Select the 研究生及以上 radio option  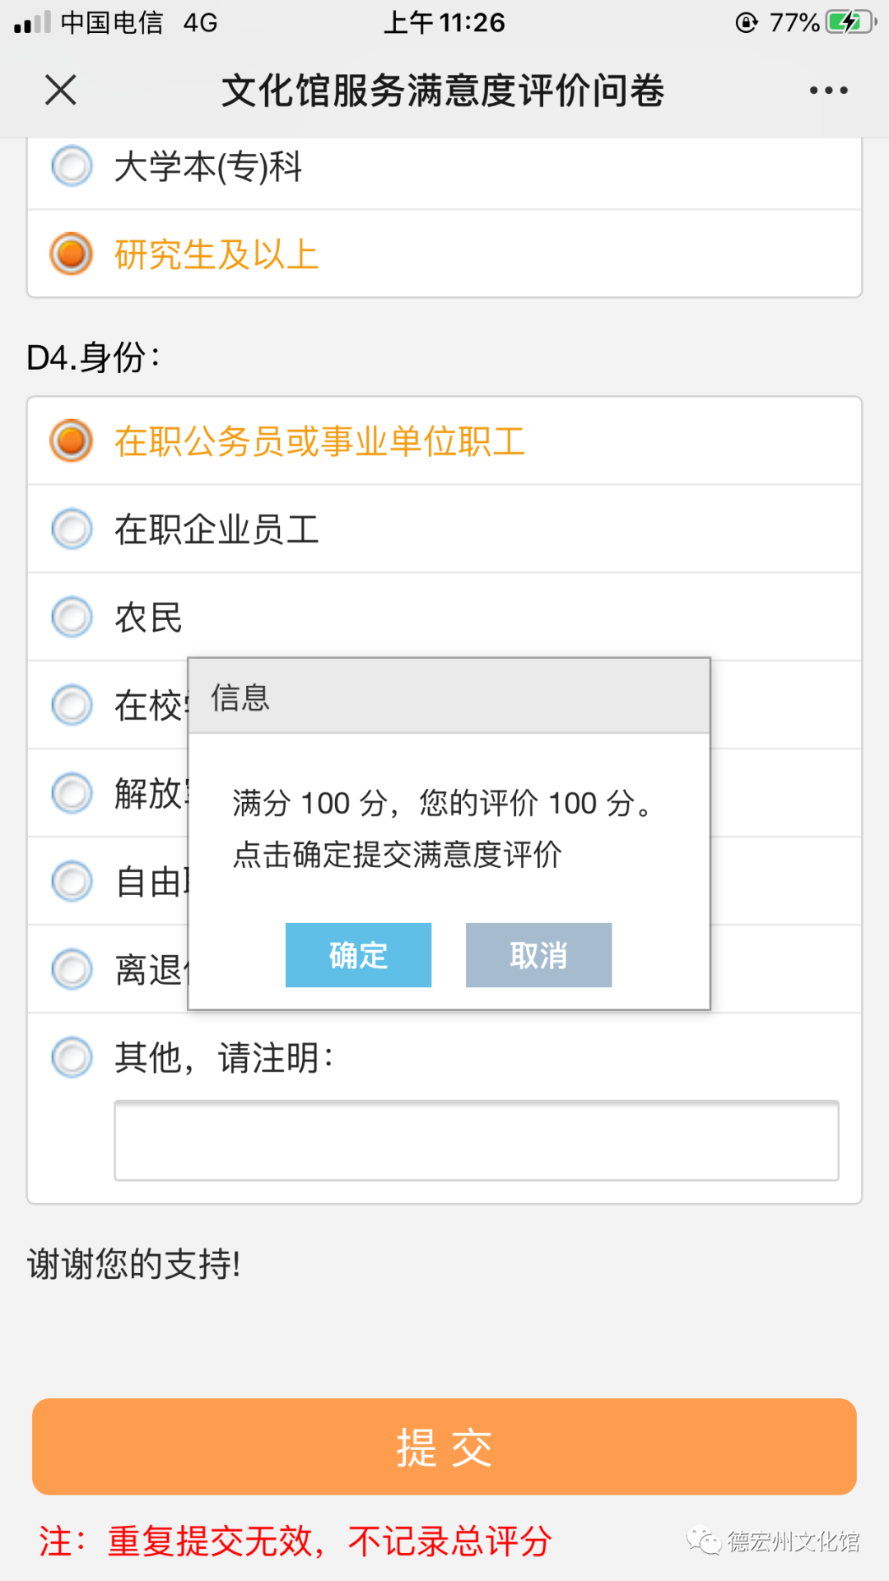(x=72, y=254)
